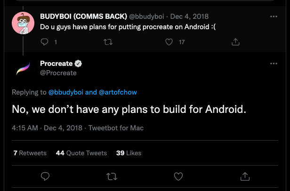The image size is (290, 191).
Task: Reply to BUDYBOI's tweet
Action: click(45, 42)
